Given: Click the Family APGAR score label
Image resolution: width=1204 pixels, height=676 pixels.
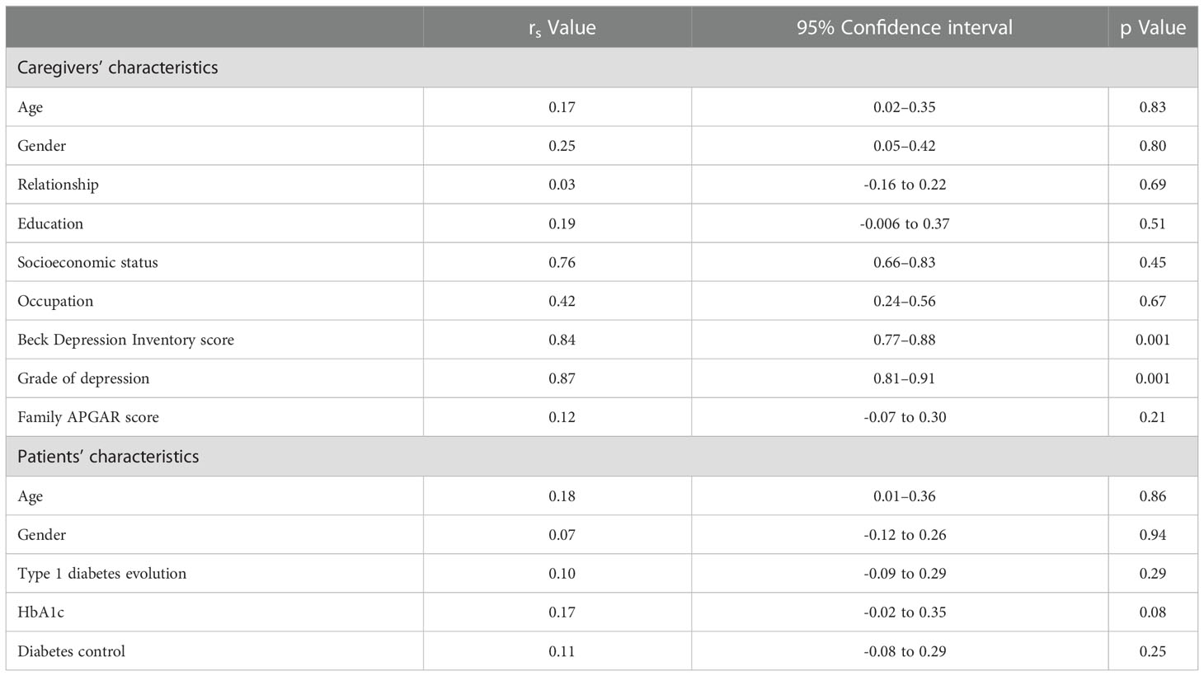Looking at the screenshot, I should [88, 417].
